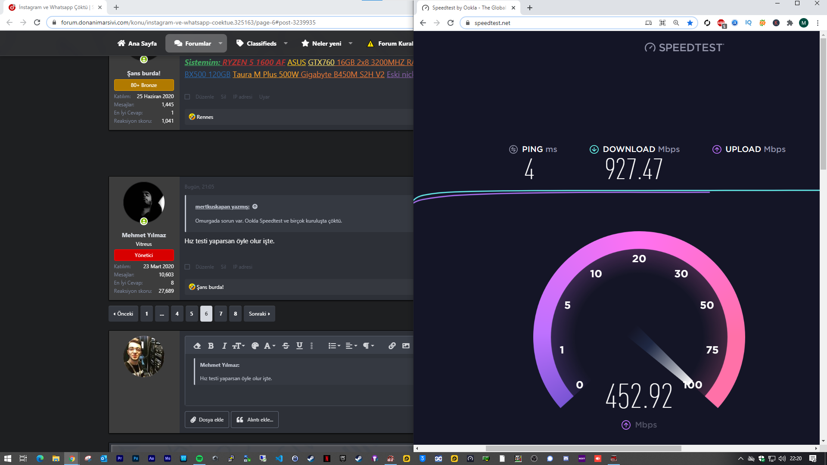
Task: Open a new tab in Speedtest window
Action: (x=530, y=8)
